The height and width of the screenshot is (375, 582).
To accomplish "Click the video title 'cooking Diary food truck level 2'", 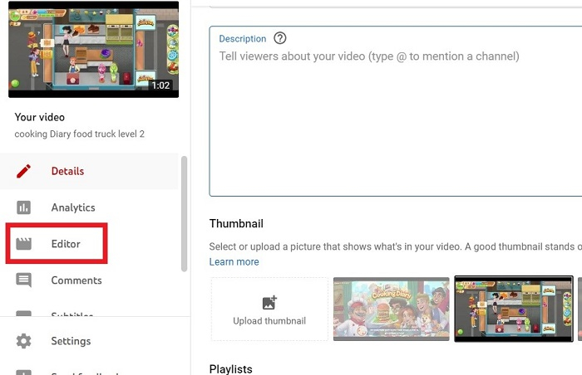I will [80, 134].
